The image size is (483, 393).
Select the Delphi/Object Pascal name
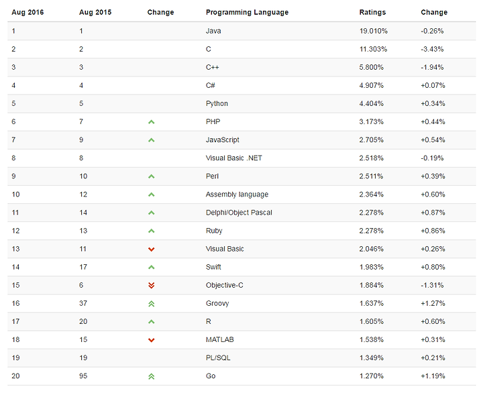(x=239, y=213)
